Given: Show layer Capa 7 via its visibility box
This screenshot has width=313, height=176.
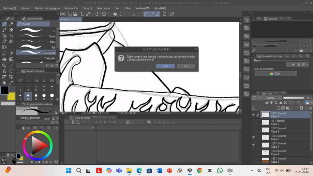Looking at the screenshot, I should tap(254, 122).
